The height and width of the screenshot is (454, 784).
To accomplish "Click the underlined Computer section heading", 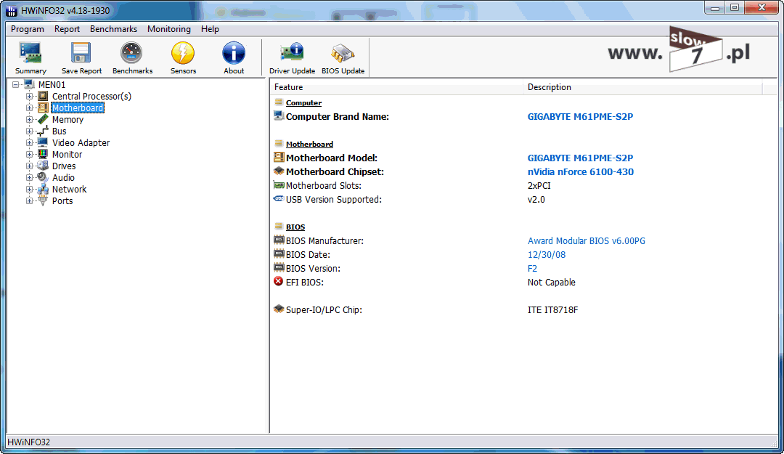I will 303,102.
